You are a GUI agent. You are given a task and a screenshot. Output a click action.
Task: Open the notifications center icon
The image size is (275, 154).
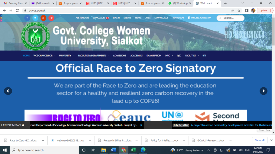[268, 150]
